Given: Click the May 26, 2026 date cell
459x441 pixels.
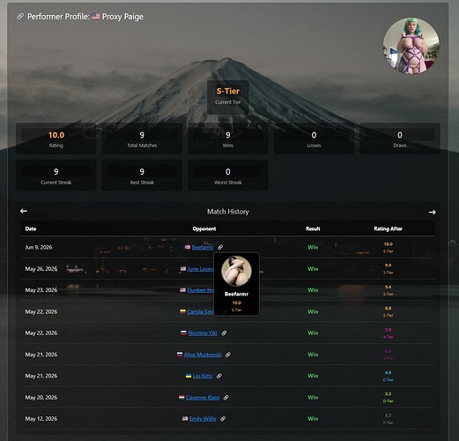Looking at the screenshot, I should [41, 269].
